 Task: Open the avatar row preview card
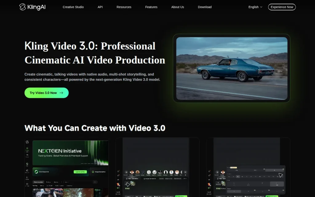[157, 167]
